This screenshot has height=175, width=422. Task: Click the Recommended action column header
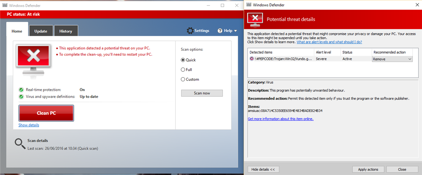pos(389,52)
